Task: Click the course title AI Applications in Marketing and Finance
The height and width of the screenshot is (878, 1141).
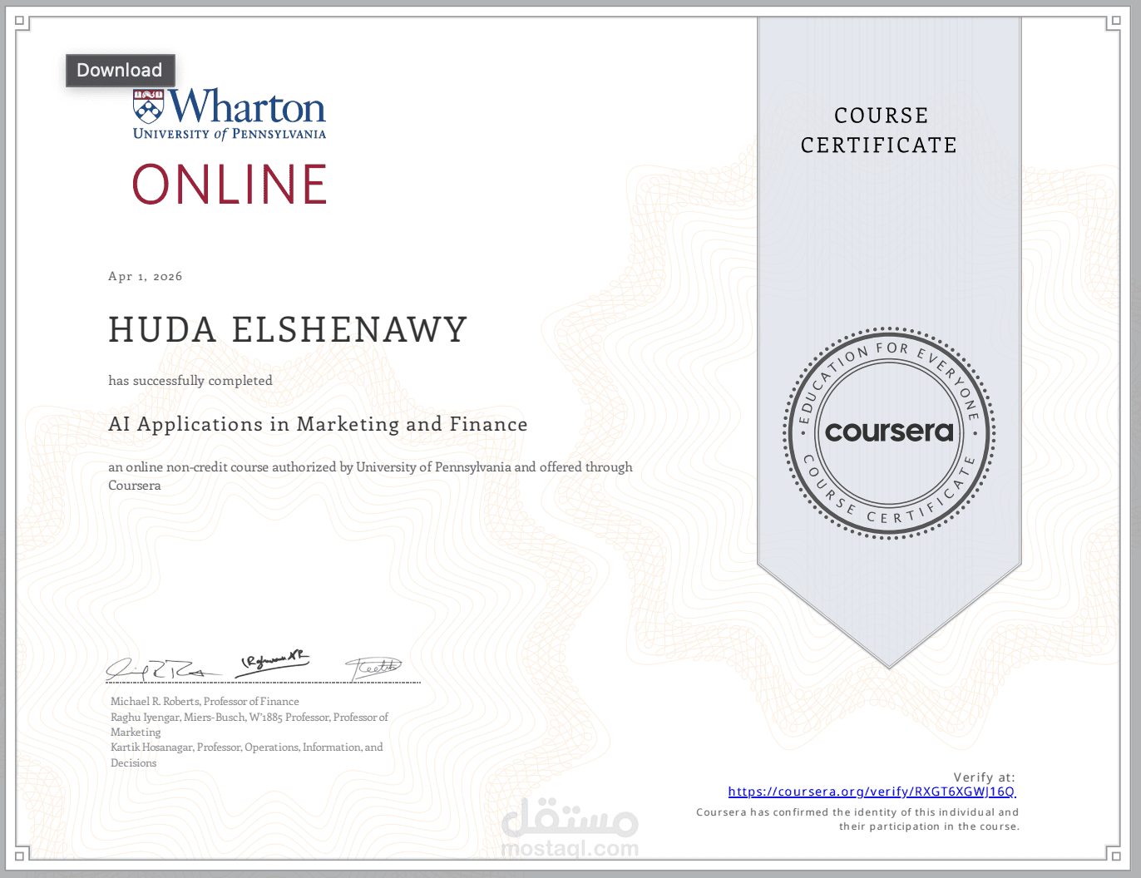Action: click(x=318, y=424)
